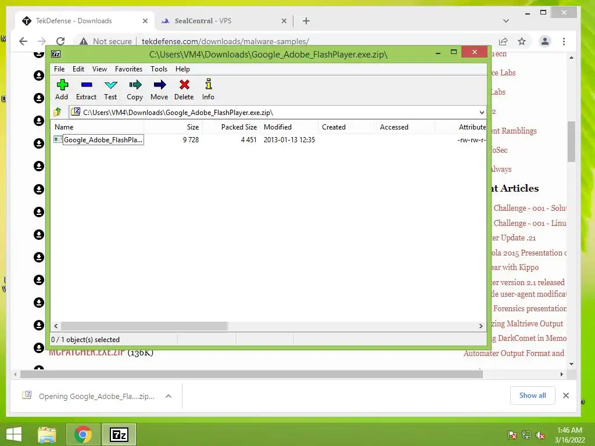Open the Favorites menu
The image size is (595, 446).
(x=128, y=69)
